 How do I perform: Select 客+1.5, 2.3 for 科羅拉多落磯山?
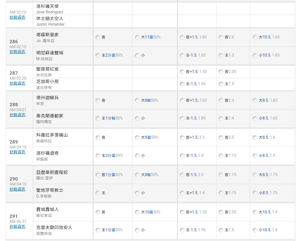coord(182,138)
